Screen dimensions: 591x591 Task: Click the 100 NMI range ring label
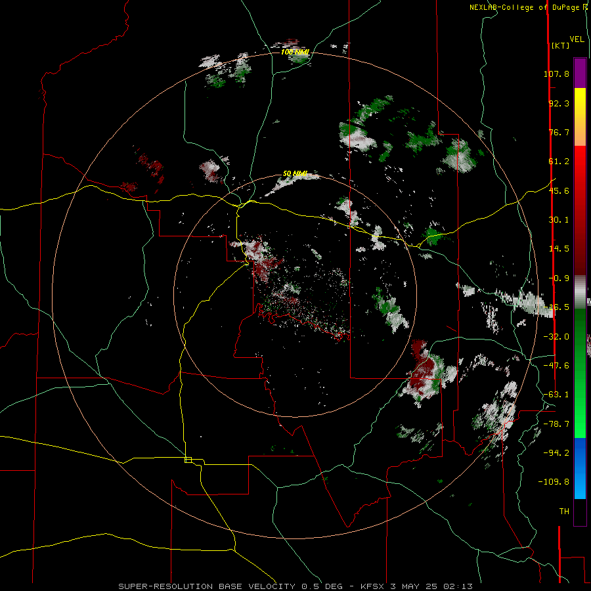[x=295, y=52]
